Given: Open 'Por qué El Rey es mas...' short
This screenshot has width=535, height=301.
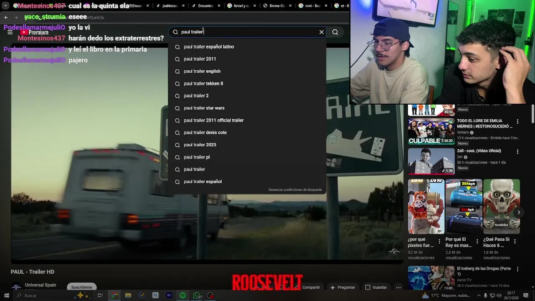Looking at the screenshot, I should pyautogui.click(x=464, y=207).
